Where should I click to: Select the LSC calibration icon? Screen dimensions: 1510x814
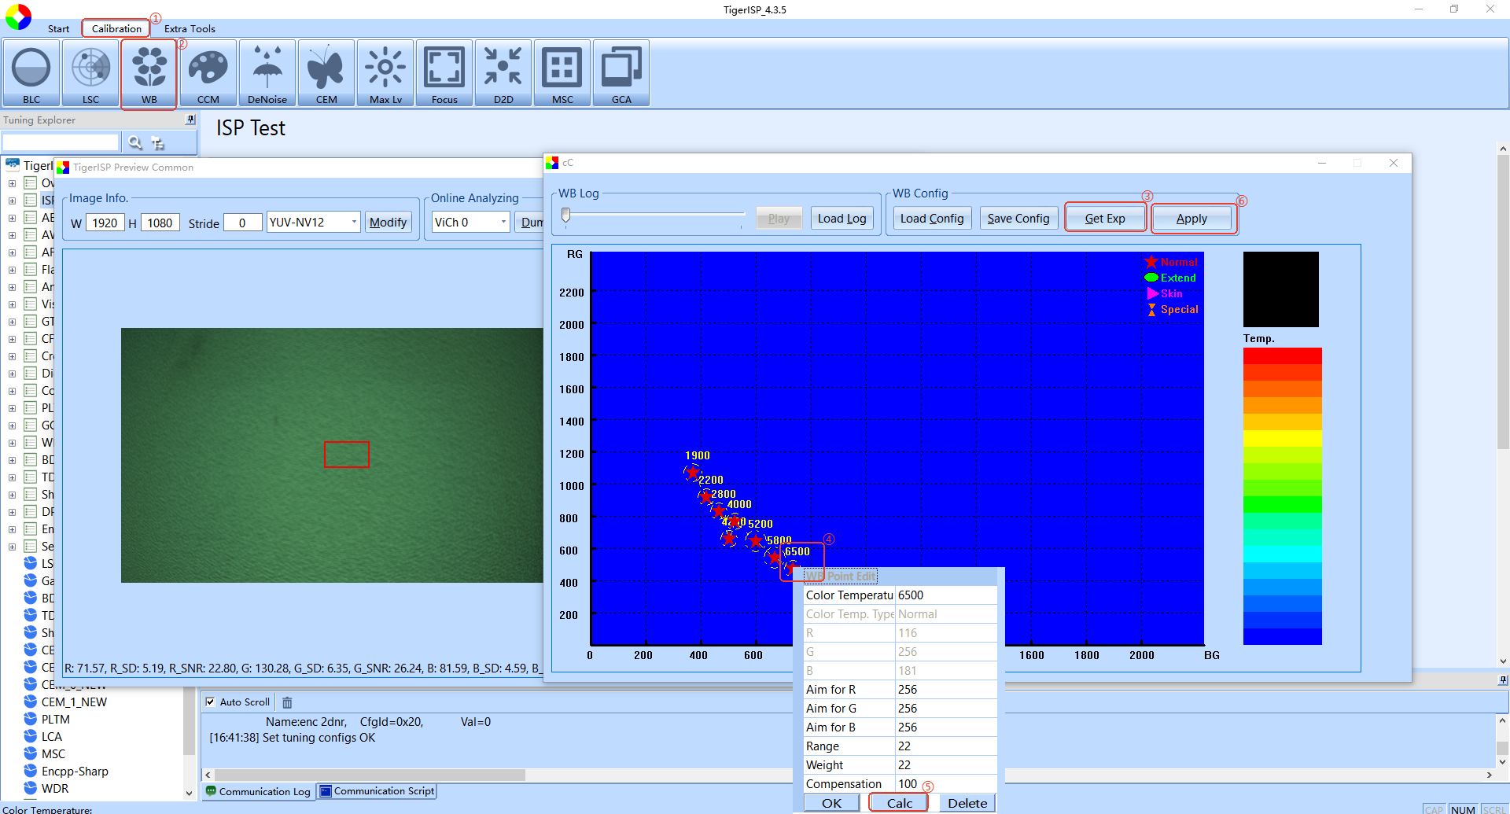(90, 73)
